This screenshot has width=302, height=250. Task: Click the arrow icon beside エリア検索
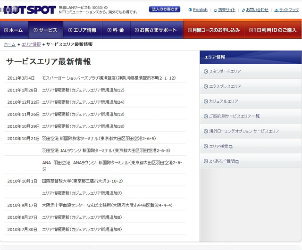(x=206, y=146)
